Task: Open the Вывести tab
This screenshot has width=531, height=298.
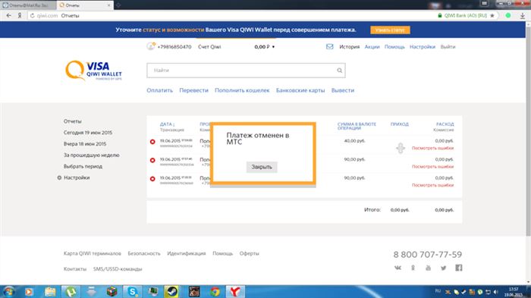Action: tap(343, 90)
